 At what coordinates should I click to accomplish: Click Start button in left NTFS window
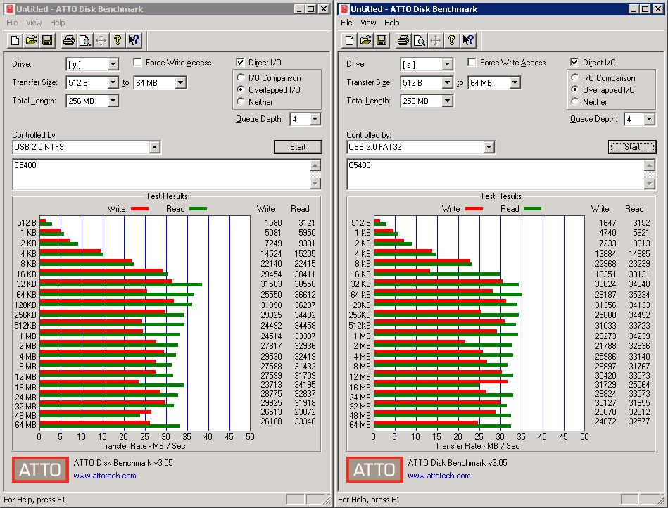coord(298,147)
